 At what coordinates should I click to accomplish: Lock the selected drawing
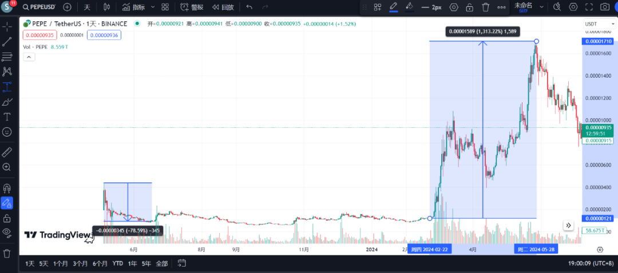pyautogui.click(x=469, y=7)
